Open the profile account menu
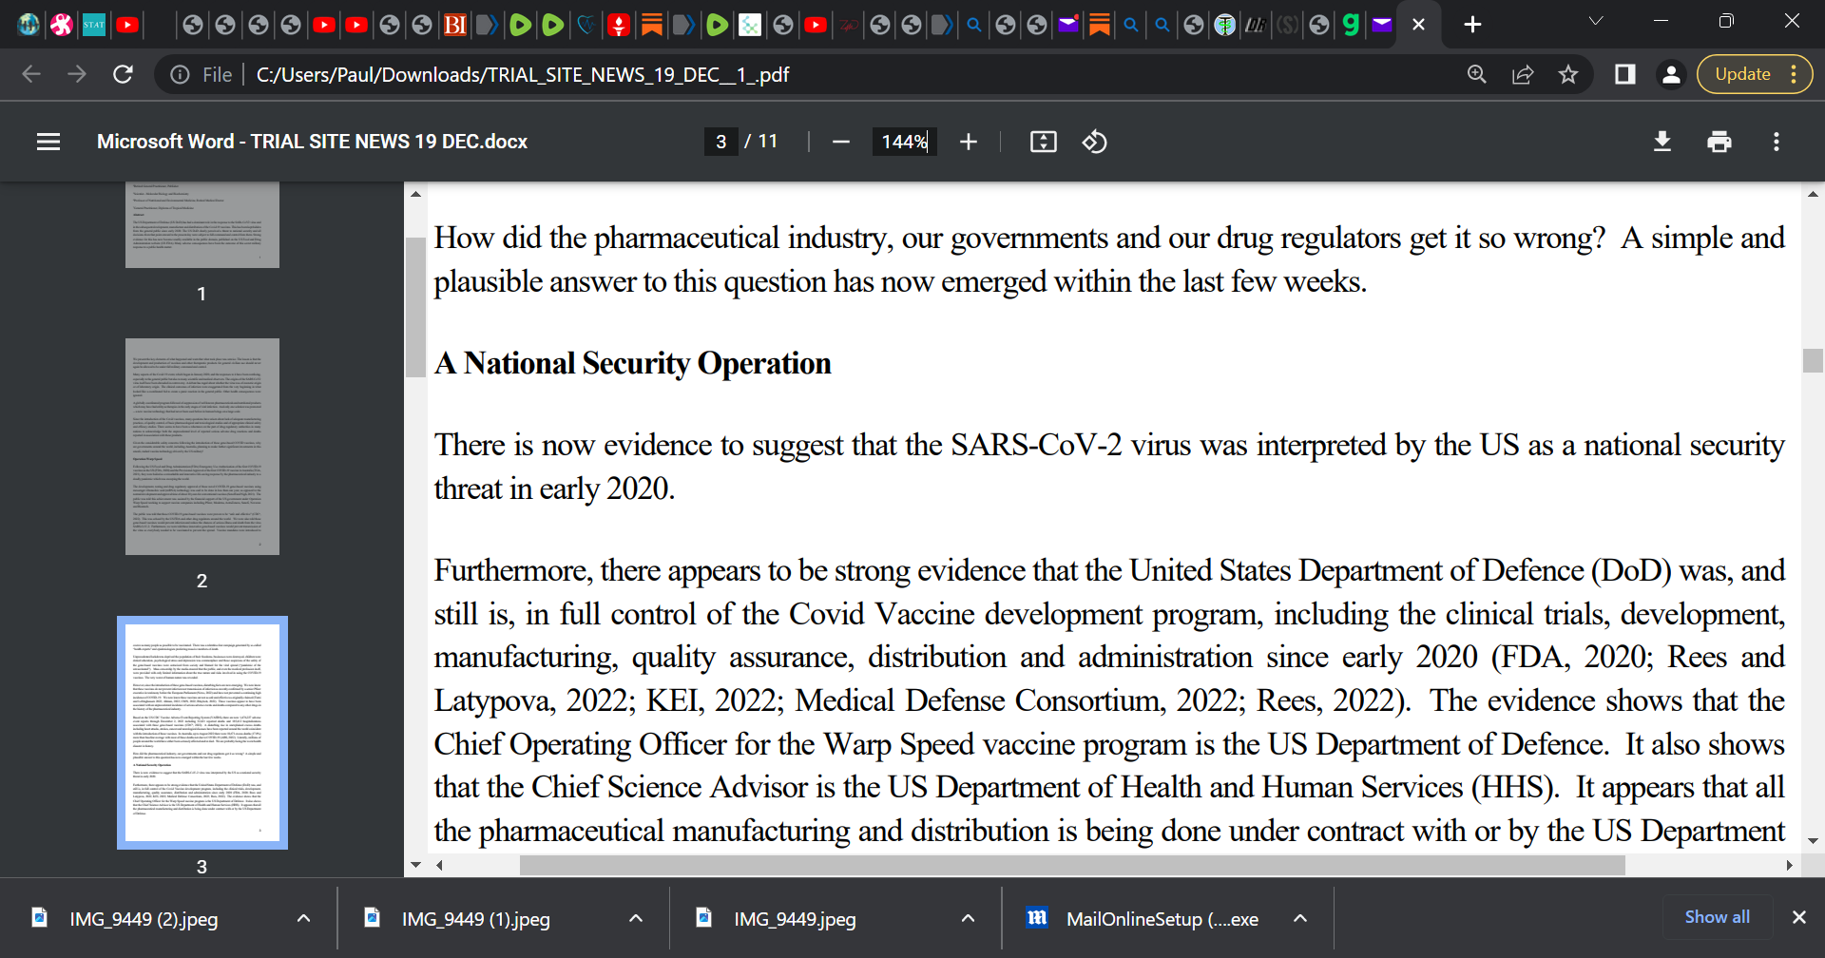The image size is (1825, 958). pos(1671,74)
